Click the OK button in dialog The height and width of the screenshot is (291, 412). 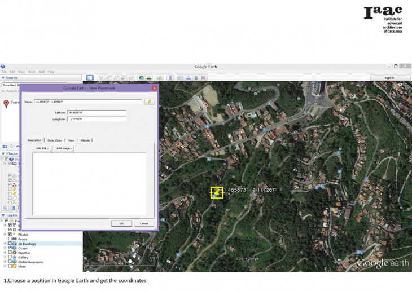pyautogui.click(x=121, y=223)
